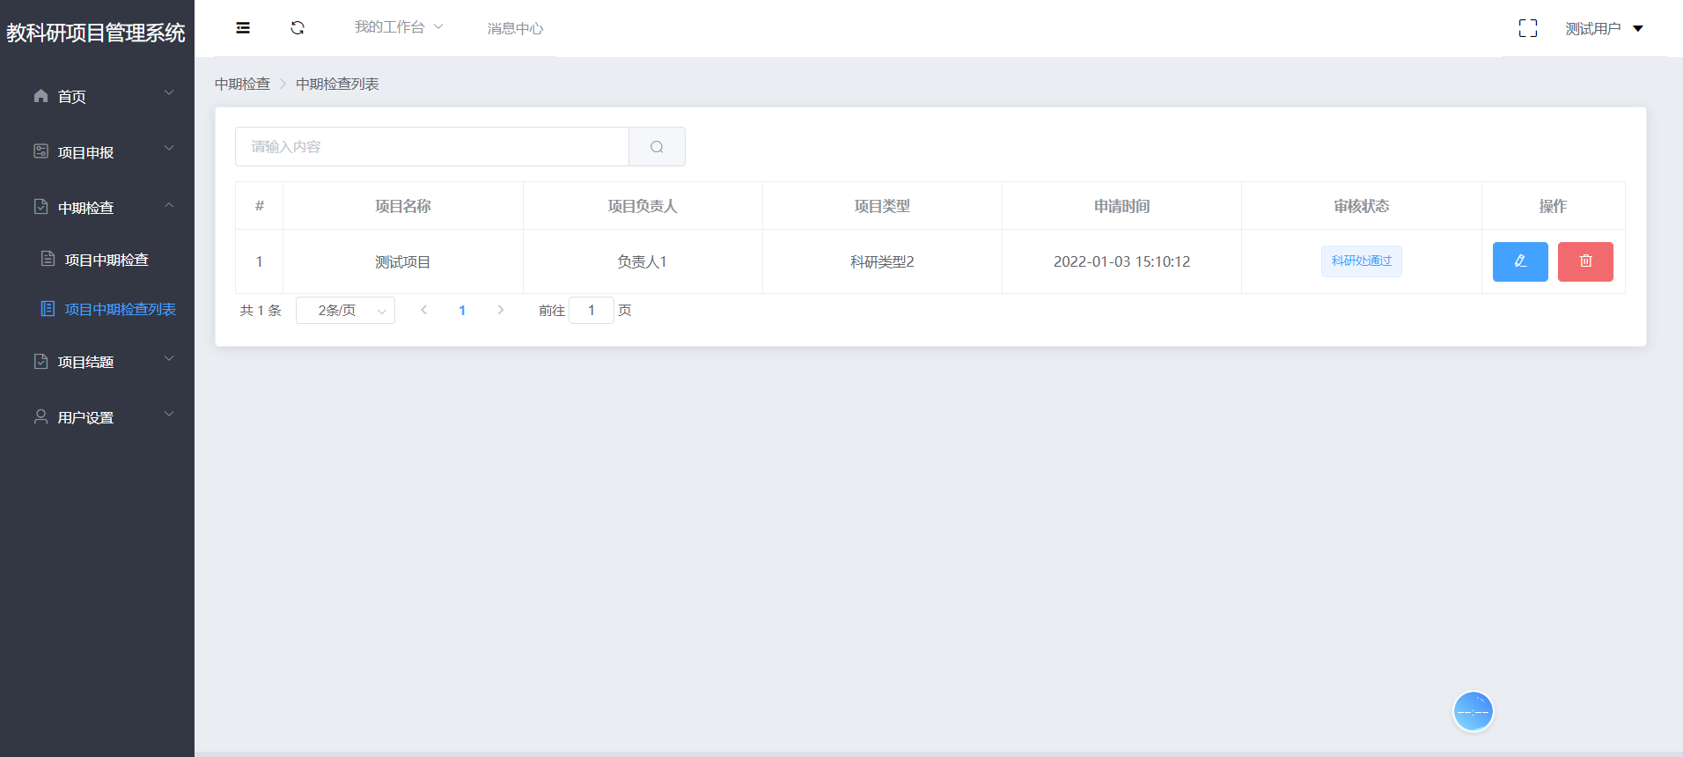
Task: Go to previous page arrow
Action: 423,310
